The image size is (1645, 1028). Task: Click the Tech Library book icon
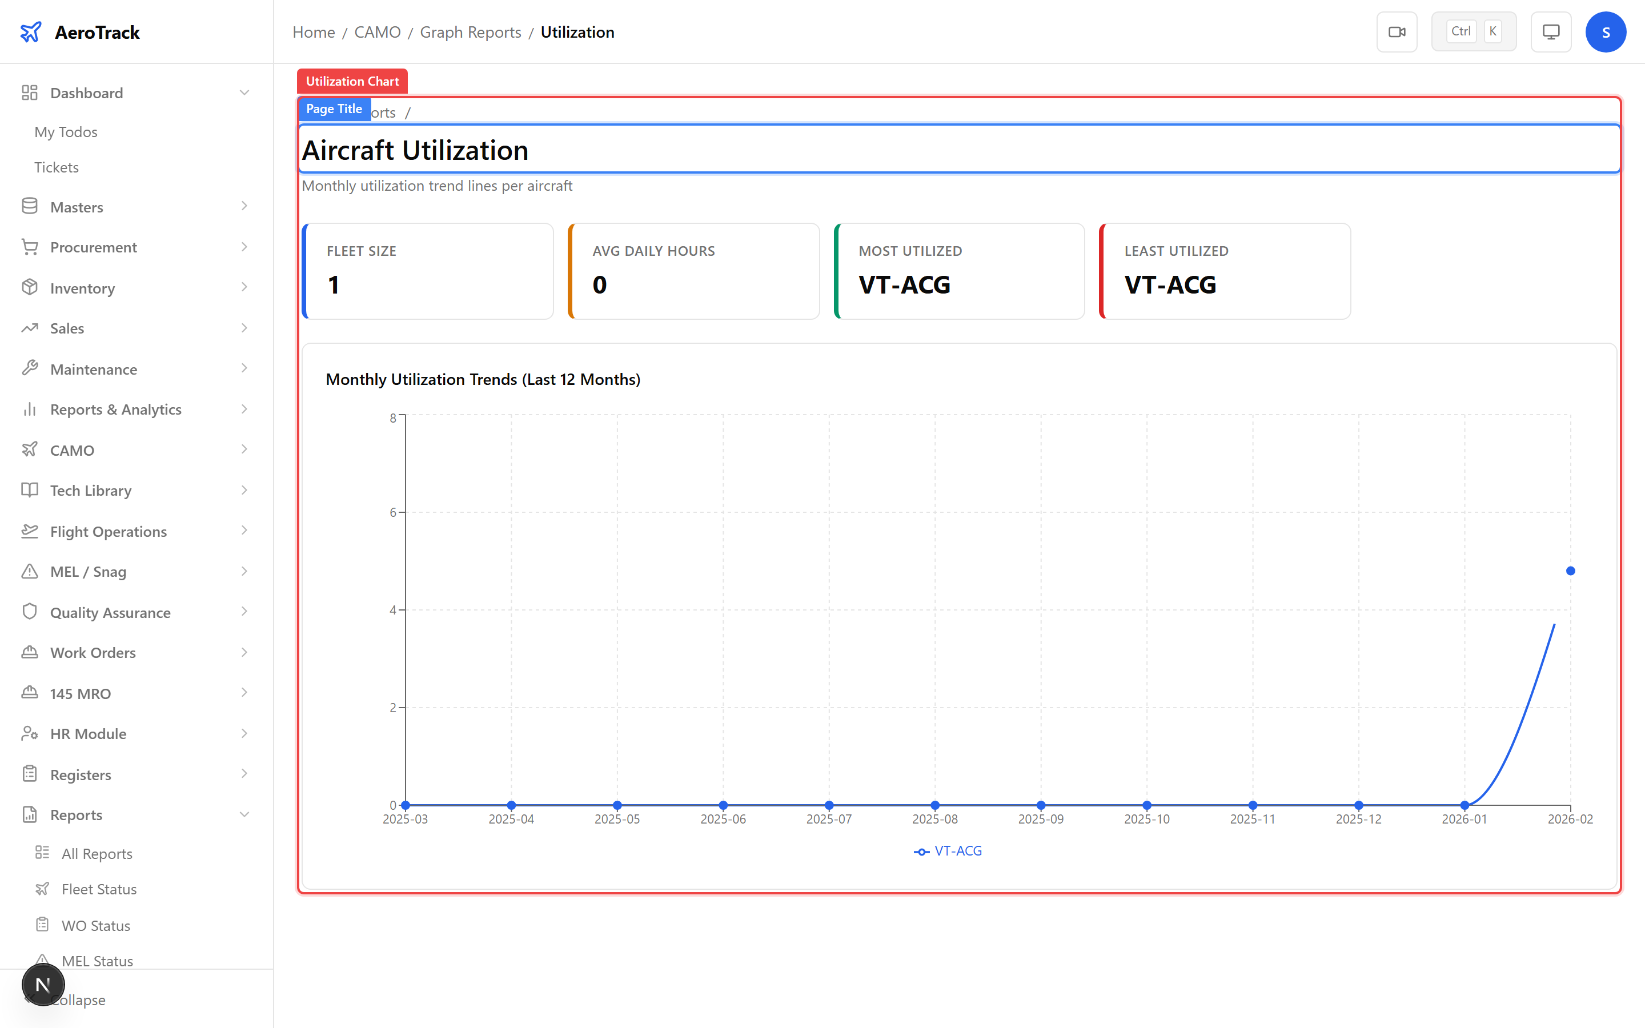coord(29,490)
